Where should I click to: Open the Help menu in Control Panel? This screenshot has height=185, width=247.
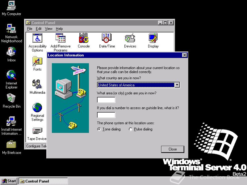pyautogui.click(x=59, y=29)
